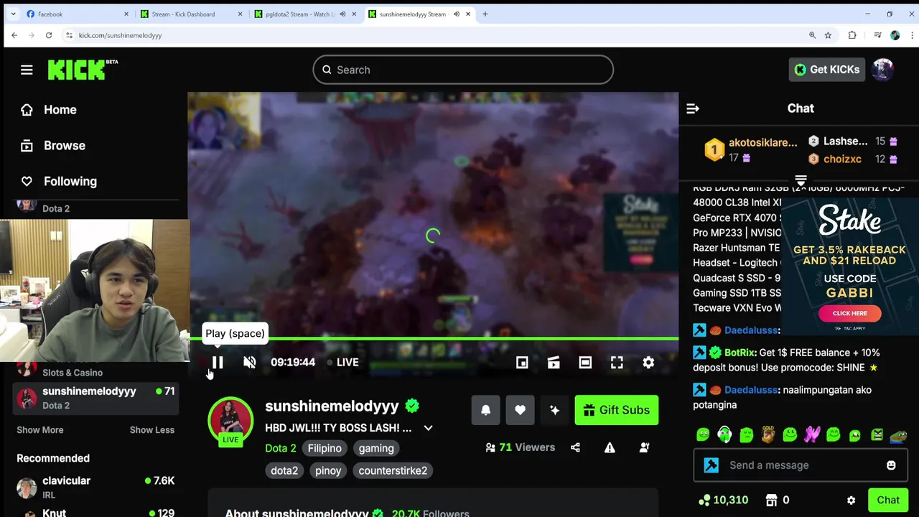Pause the stream with the pause button
The width and height of the screenshot is (919, 517).
tap(218, 363)
